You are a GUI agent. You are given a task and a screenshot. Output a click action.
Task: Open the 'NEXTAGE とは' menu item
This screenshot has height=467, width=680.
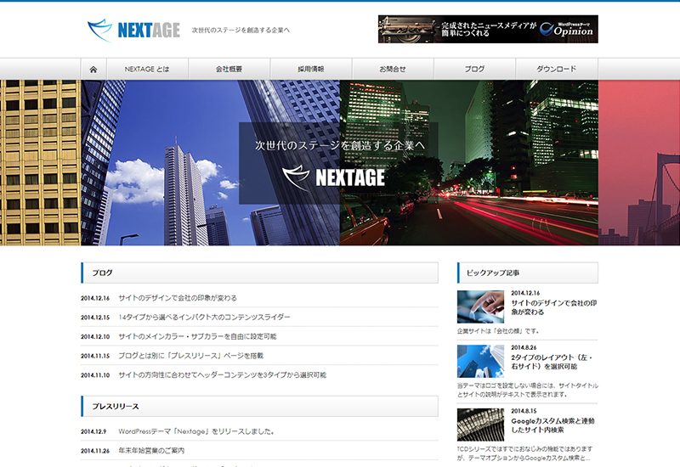147,70
